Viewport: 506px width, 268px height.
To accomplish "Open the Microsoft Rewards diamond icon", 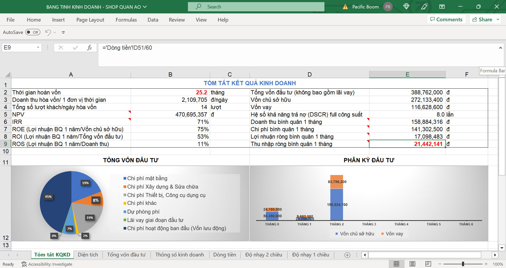I will 406,7.
